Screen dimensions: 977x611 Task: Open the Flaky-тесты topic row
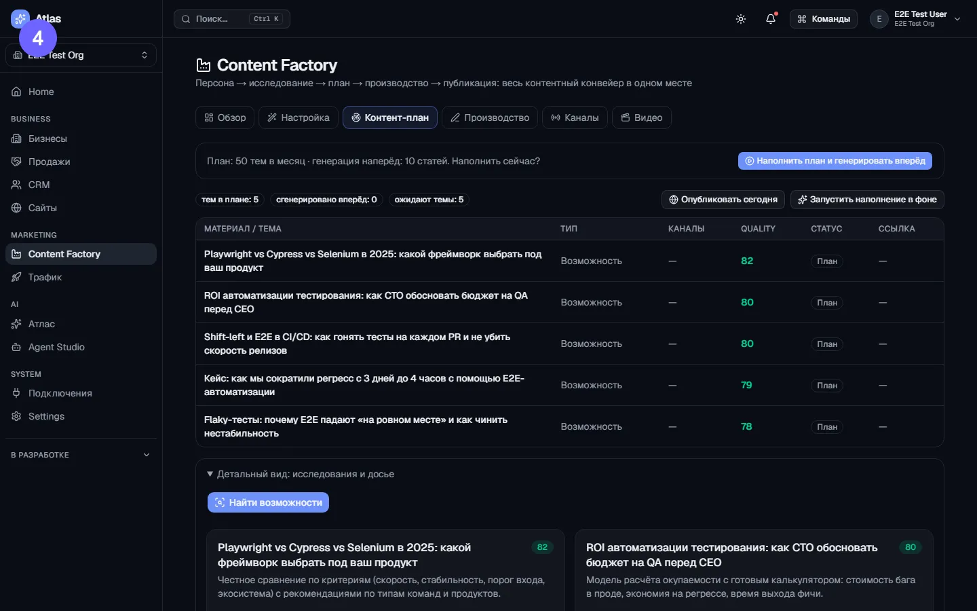point(570,426)
